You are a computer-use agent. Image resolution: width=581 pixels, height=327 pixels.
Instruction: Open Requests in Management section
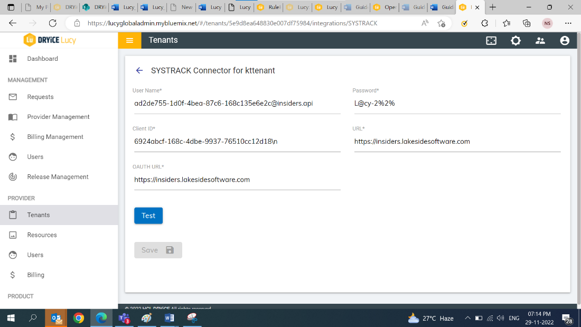[x=59, y=97]
